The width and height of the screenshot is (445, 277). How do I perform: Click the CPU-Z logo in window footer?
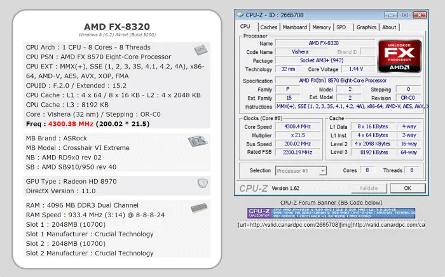click(x=253, y=188)
